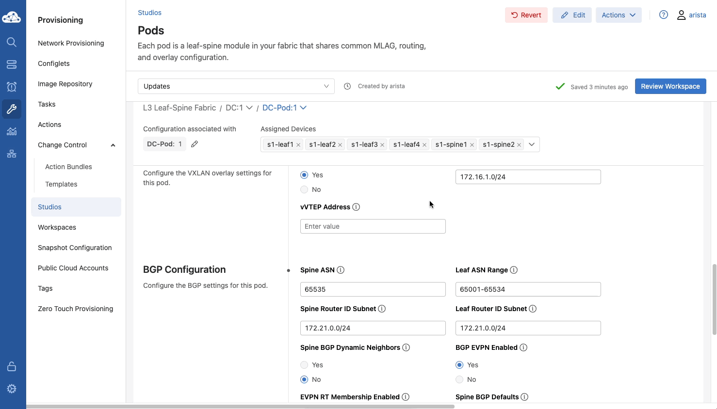Select No for BGP EVPN Enabled
This screenshot has width=717, height=409.
(x=459, y=379)
